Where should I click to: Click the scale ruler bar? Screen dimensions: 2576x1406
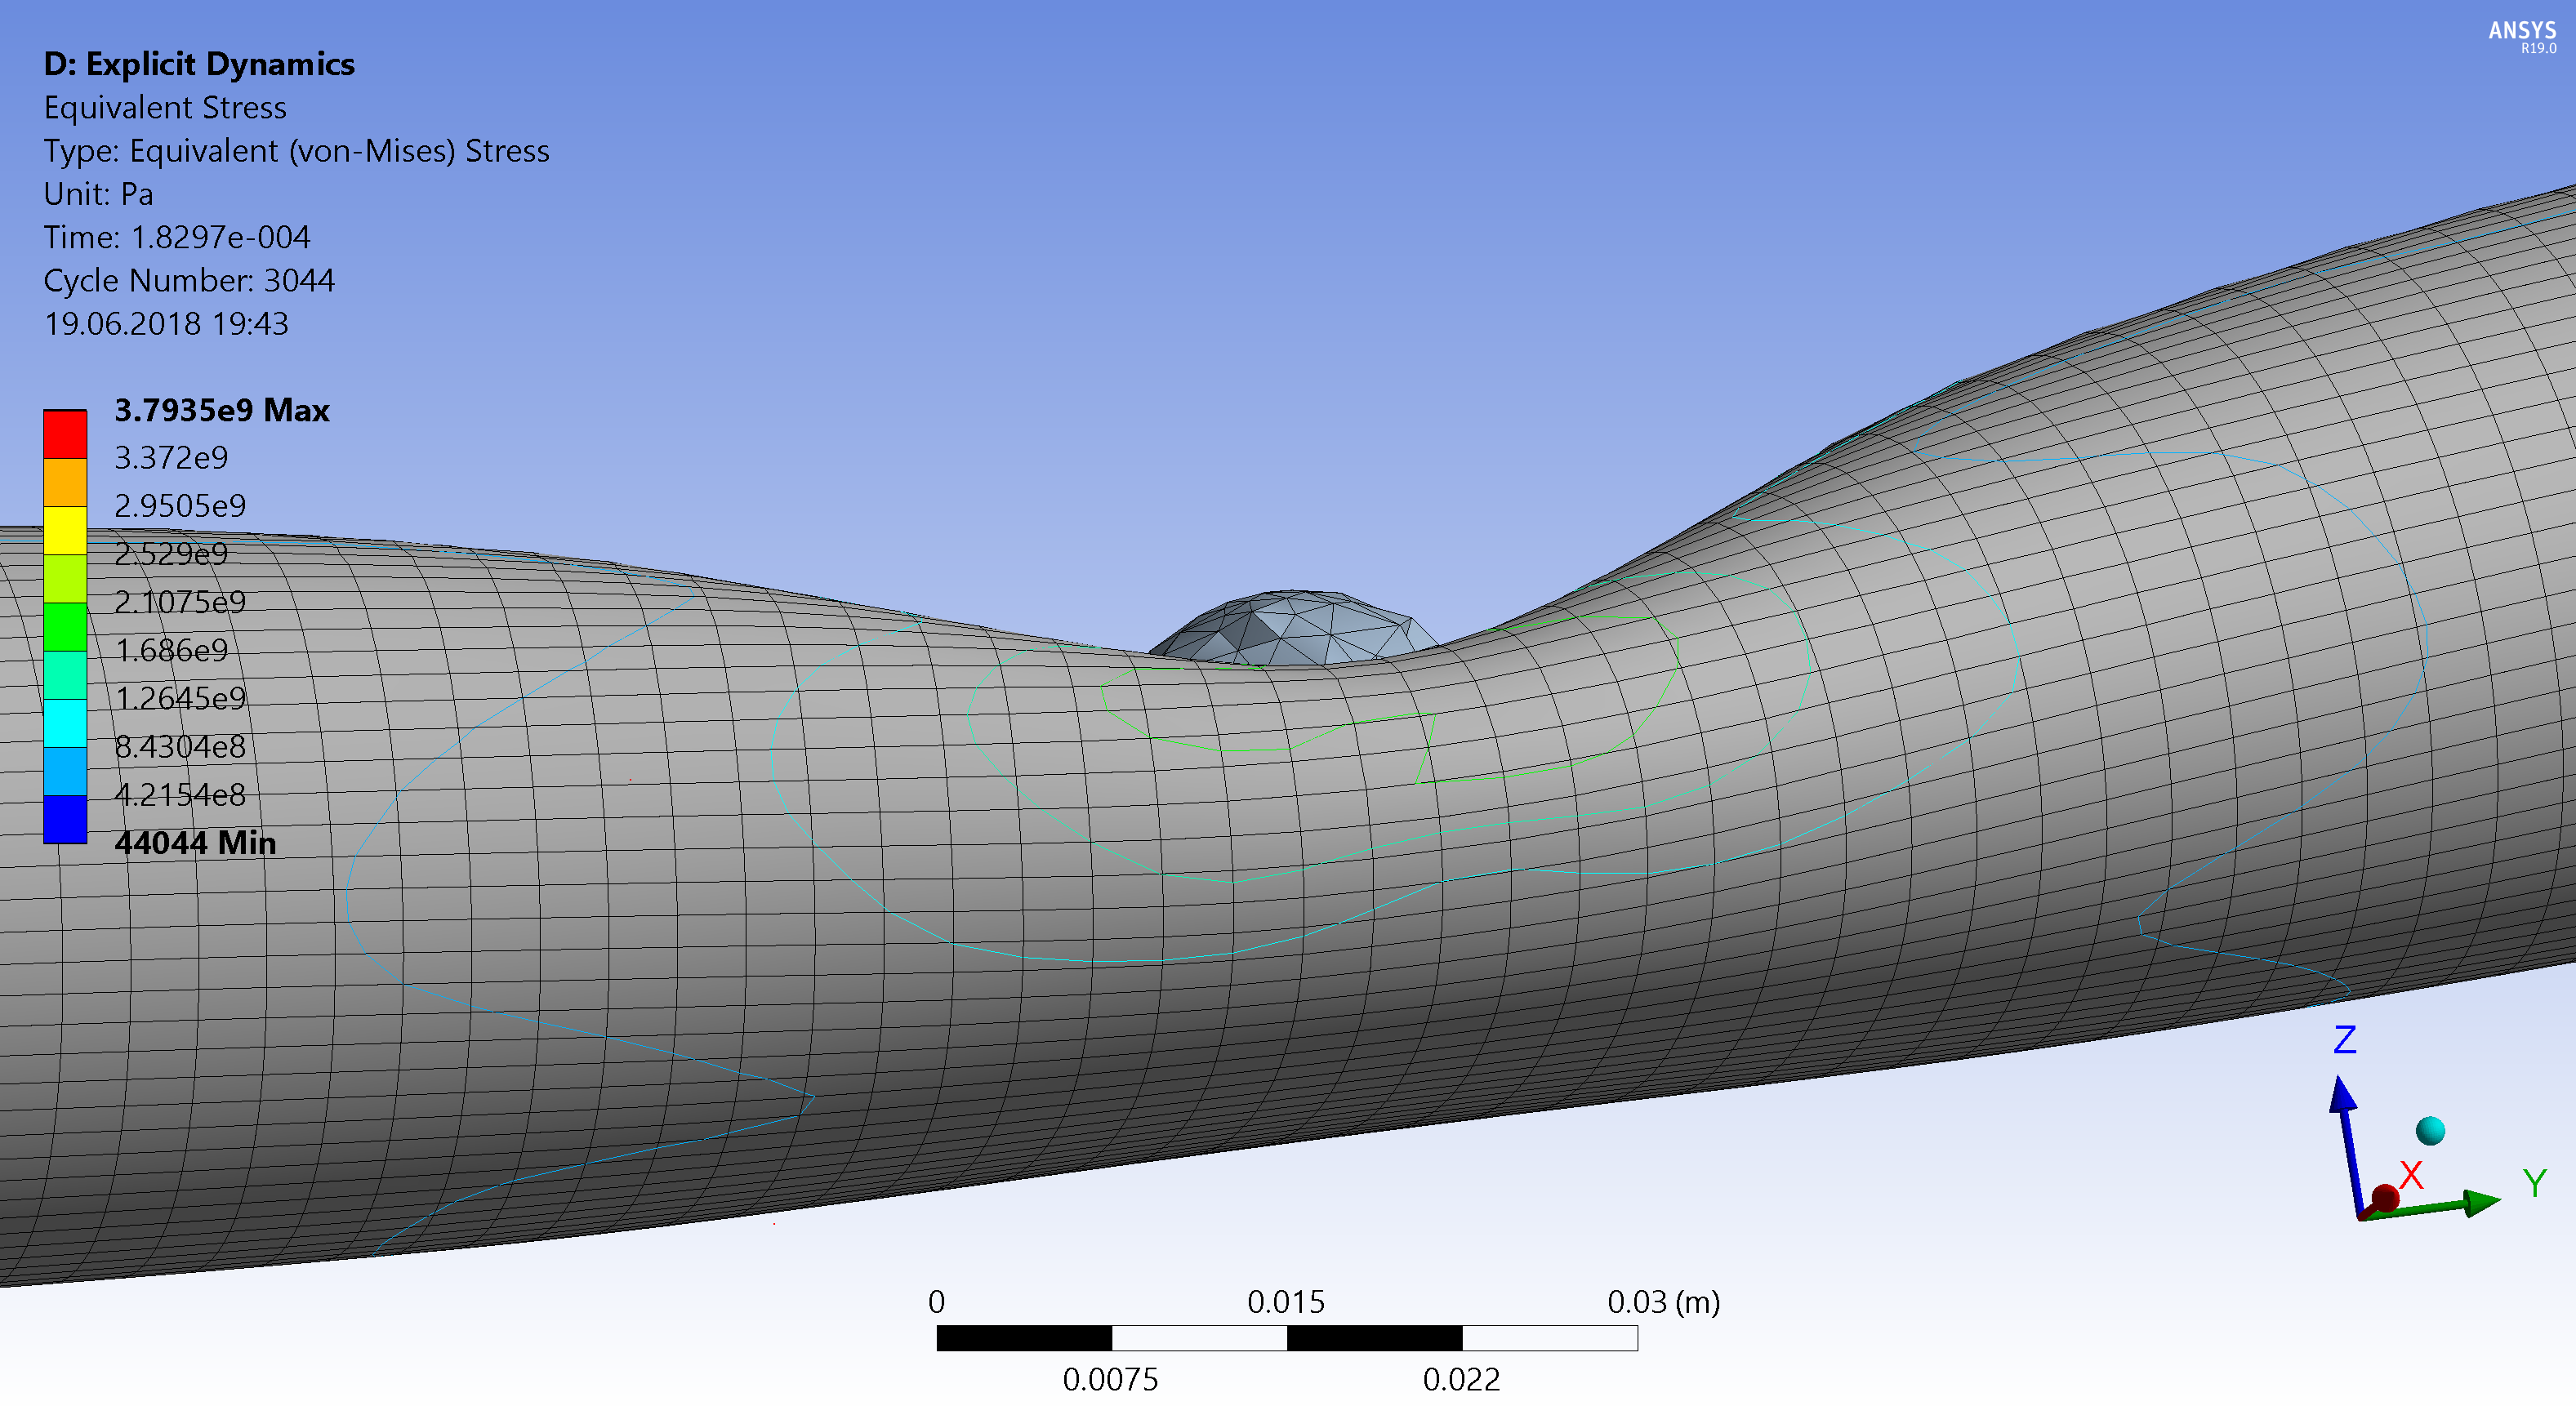click(1287, 1338)
